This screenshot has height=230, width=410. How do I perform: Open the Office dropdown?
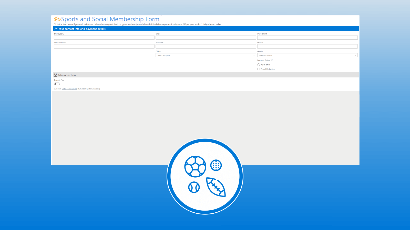click(206, 55)
